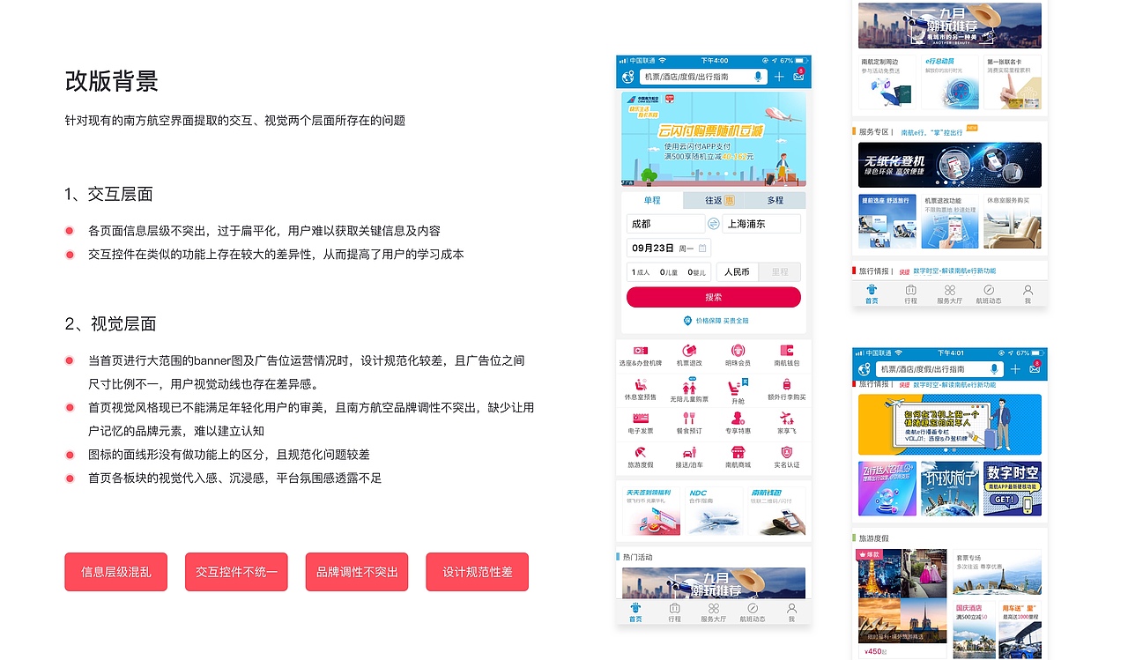Open the NDC 合作指南 promo card
1128x660 pixels.
click(714, 511)
